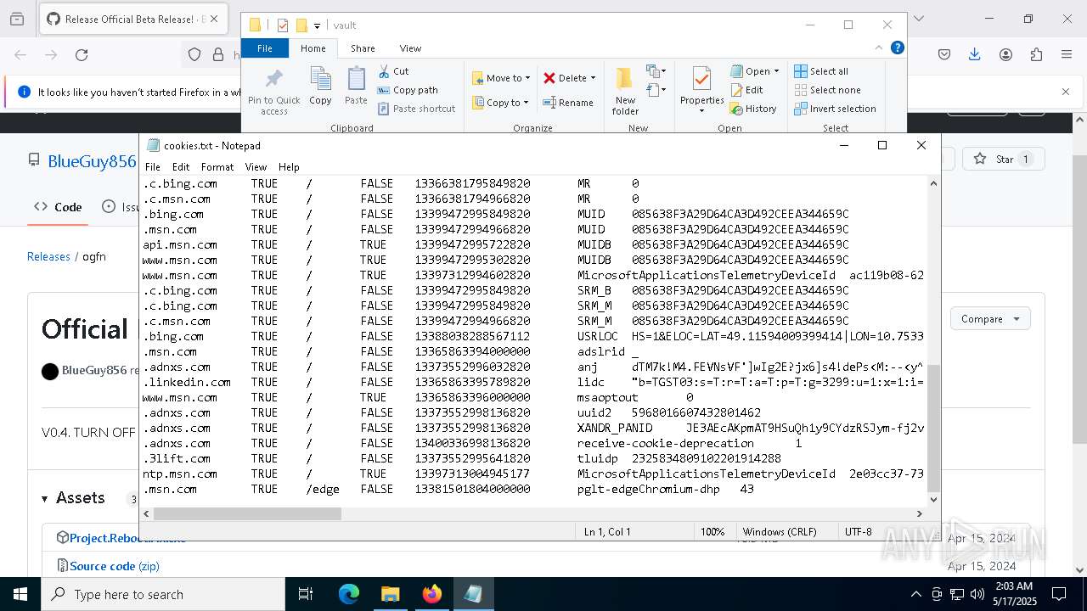Click the Notepad taskbar icon
1087x611 pixels.
coord(473,594)
